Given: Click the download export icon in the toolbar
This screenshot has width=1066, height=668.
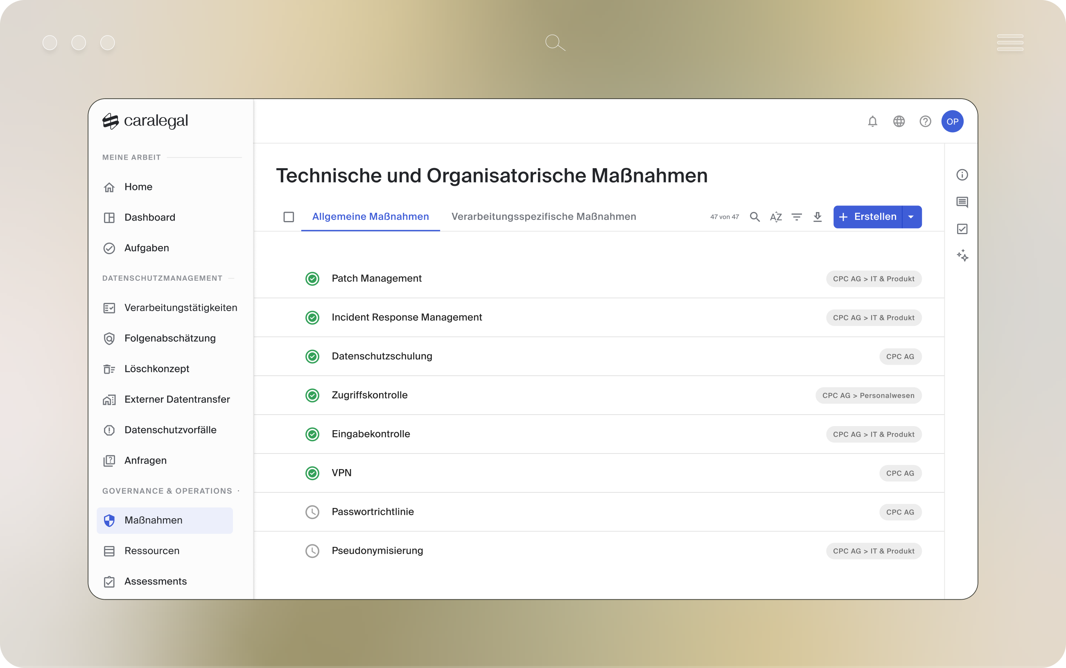Looking at the screenshot, I should click(817, 217).
